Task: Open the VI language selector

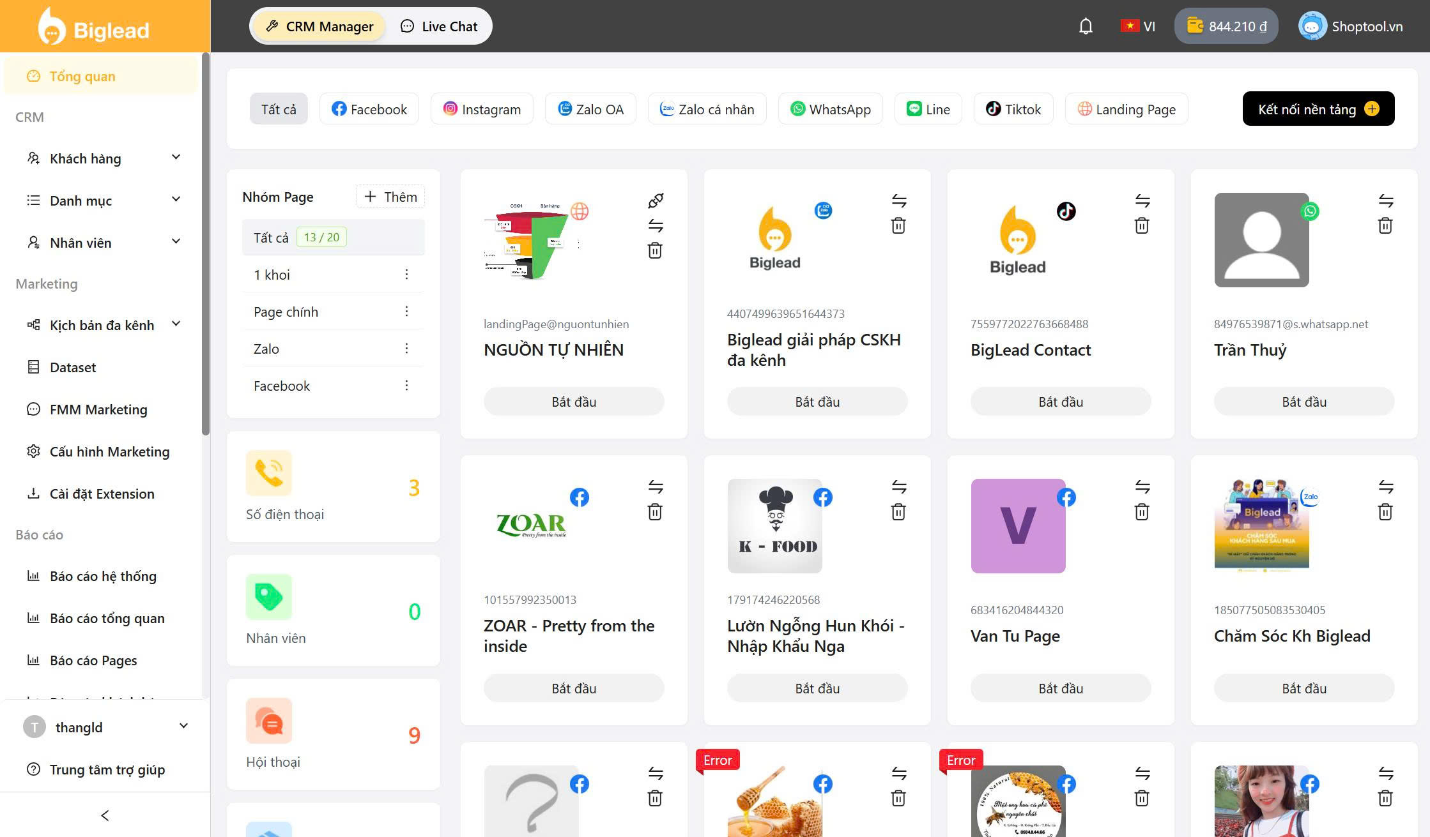Action: point(1138,26)
